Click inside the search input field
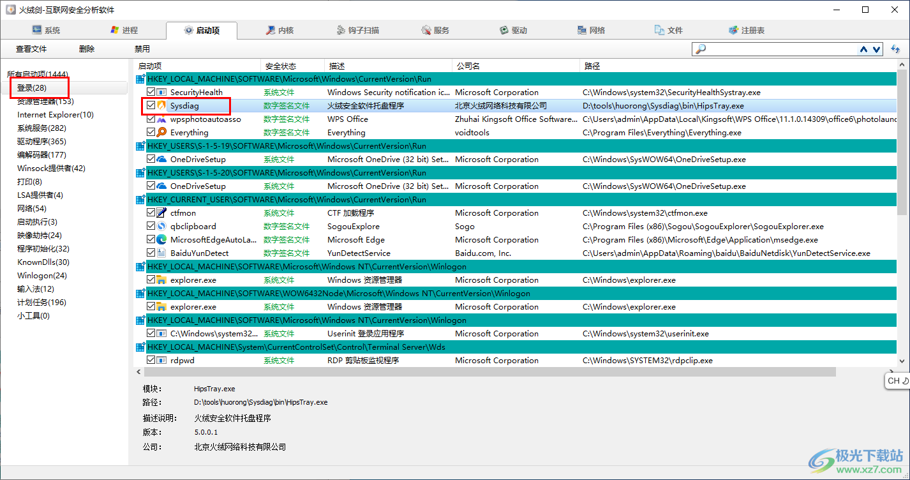Viewport: 910px width, 480px height. pyautogui.click(x=782, y=49)
